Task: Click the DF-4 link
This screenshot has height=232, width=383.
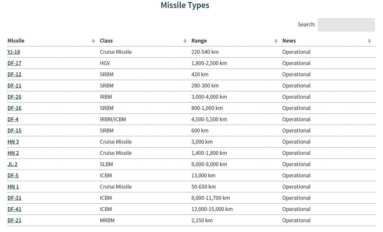Action: [x=13, y=119]
